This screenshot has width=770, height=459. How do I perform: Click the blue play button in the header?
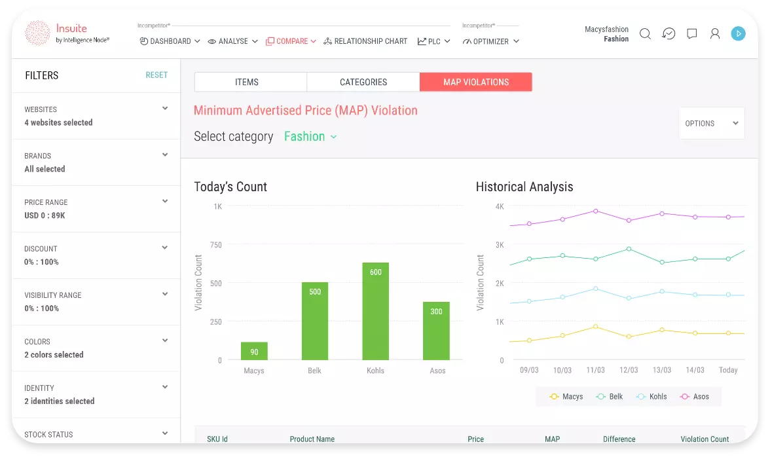(x=739, y=33)
